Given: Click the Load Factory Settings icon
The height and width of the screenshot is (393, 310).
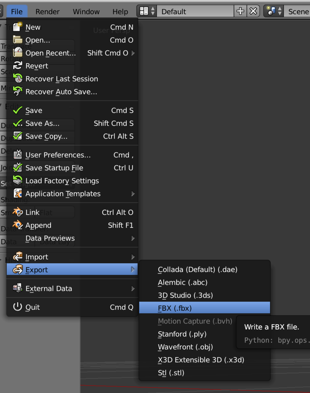Looking at the screenshot, I should point(18,180).
